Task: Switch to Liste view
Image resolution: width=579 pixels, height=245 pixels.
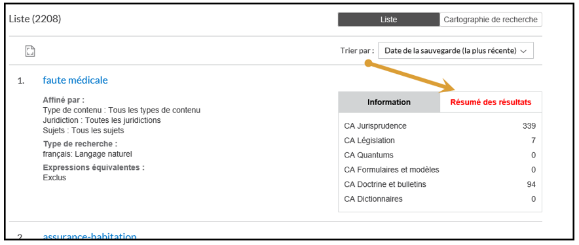Action: [388, 20]
